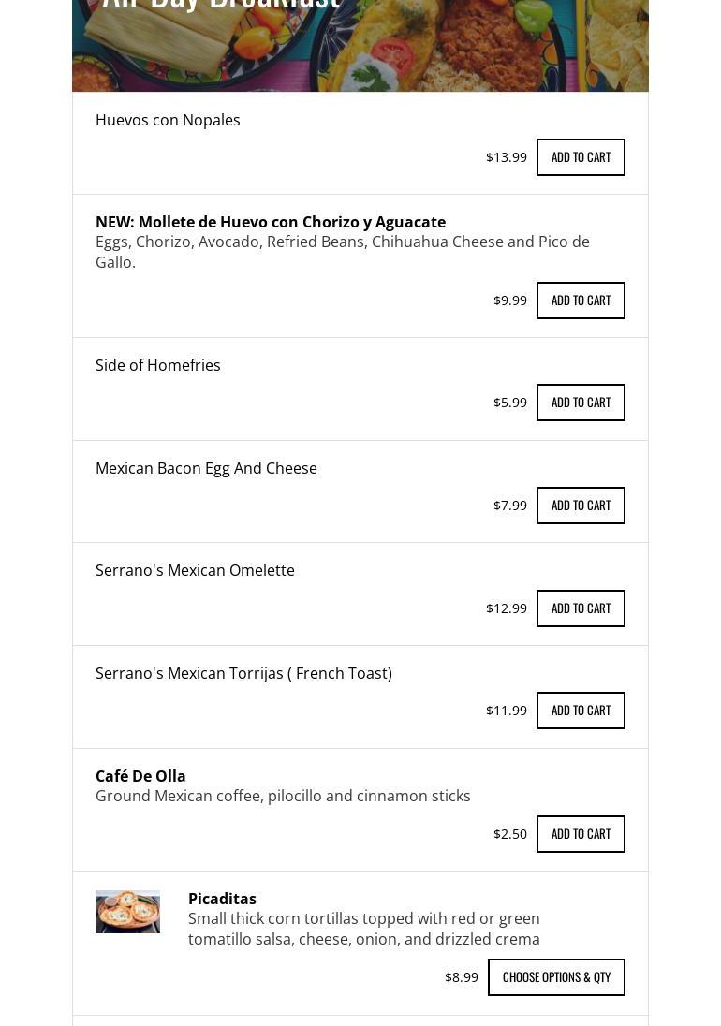Add Café De Olla to cart
The width and height of the screenshot is (721, 1026).
pos(581,834)
